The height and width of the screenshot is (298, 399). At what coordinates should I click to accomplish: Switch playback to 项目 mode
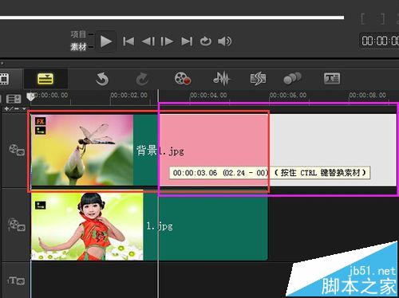(x=79, y=34)
